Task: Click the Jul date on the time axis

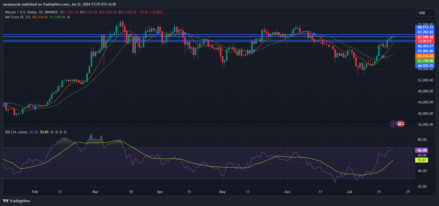Action: 349,192
